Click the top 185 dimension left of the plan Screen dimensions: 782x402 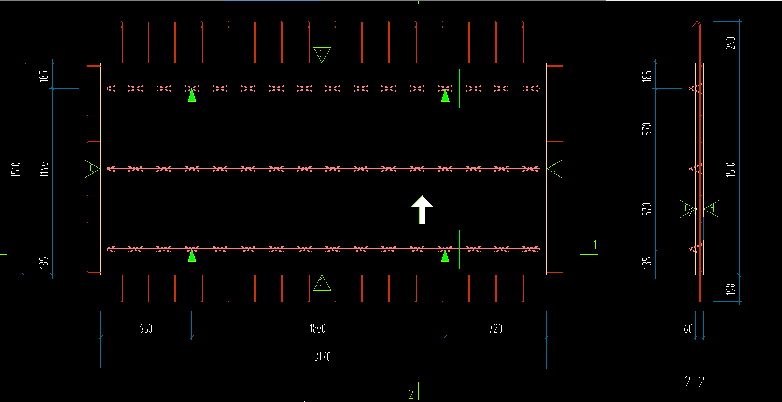click(x=44, y=76)
